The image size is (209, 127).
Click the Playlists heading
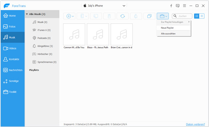click(34, 70)
